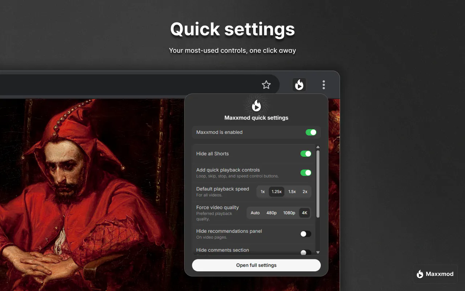Toggle the Maxxmod is enabled switch
The width and height of the screenshot is (465, 291).
coord(311,132)
